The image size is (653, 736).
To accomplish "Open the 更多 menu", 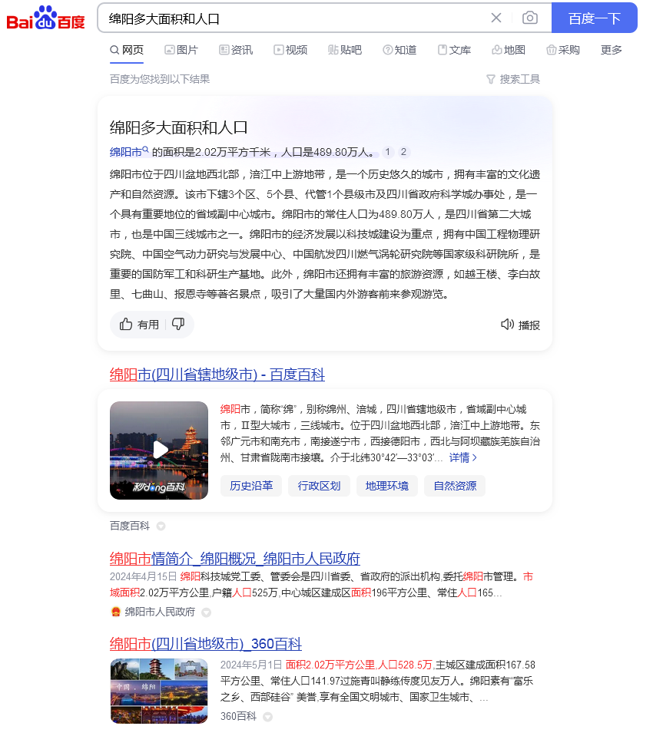I will pyautogui.click(x=612, y=50).
